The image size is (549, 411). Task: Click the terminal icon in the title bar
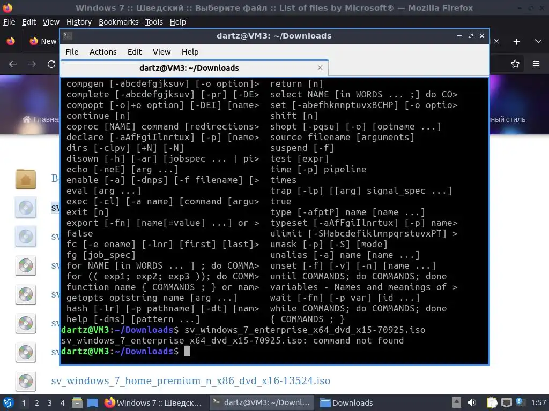point(68,36)
